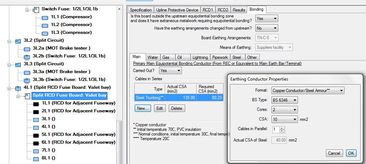Switch to the Pipework bonding sub-tab
The height and width of the screenshot is (164, 366).
point(220,57)
